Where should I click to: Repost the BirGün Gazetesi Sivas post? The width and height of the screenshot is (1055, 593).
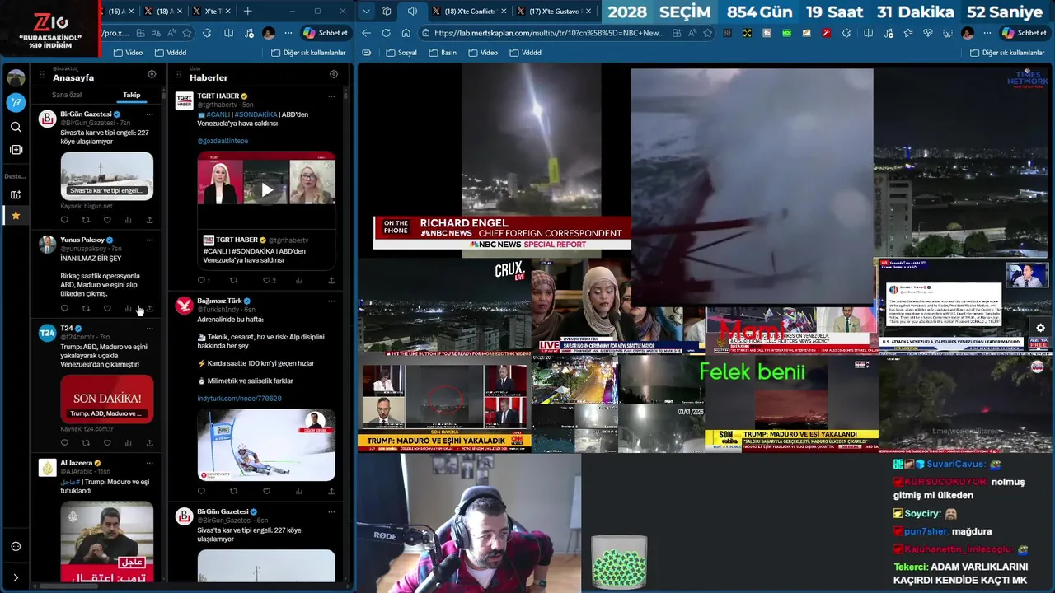coord(86,220)
